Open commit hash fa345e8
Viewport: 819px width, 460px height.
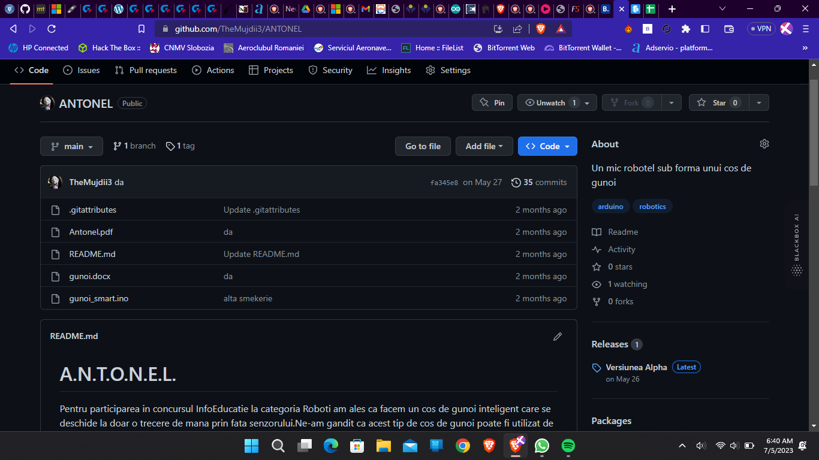click(444, 183)
